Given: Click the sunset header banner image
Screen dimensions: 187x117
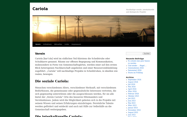Looking at the screenshot, I should point(93,29).
